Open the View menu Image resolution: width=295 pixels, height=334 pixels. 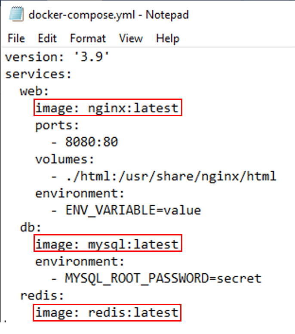(131, 38)
